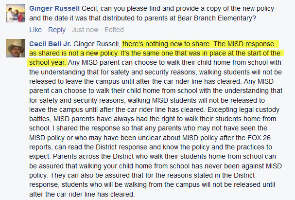The width and height of the screenshot is (295, 200).
Task: Open the 'Just now' timestamp link
Action: 85,30
